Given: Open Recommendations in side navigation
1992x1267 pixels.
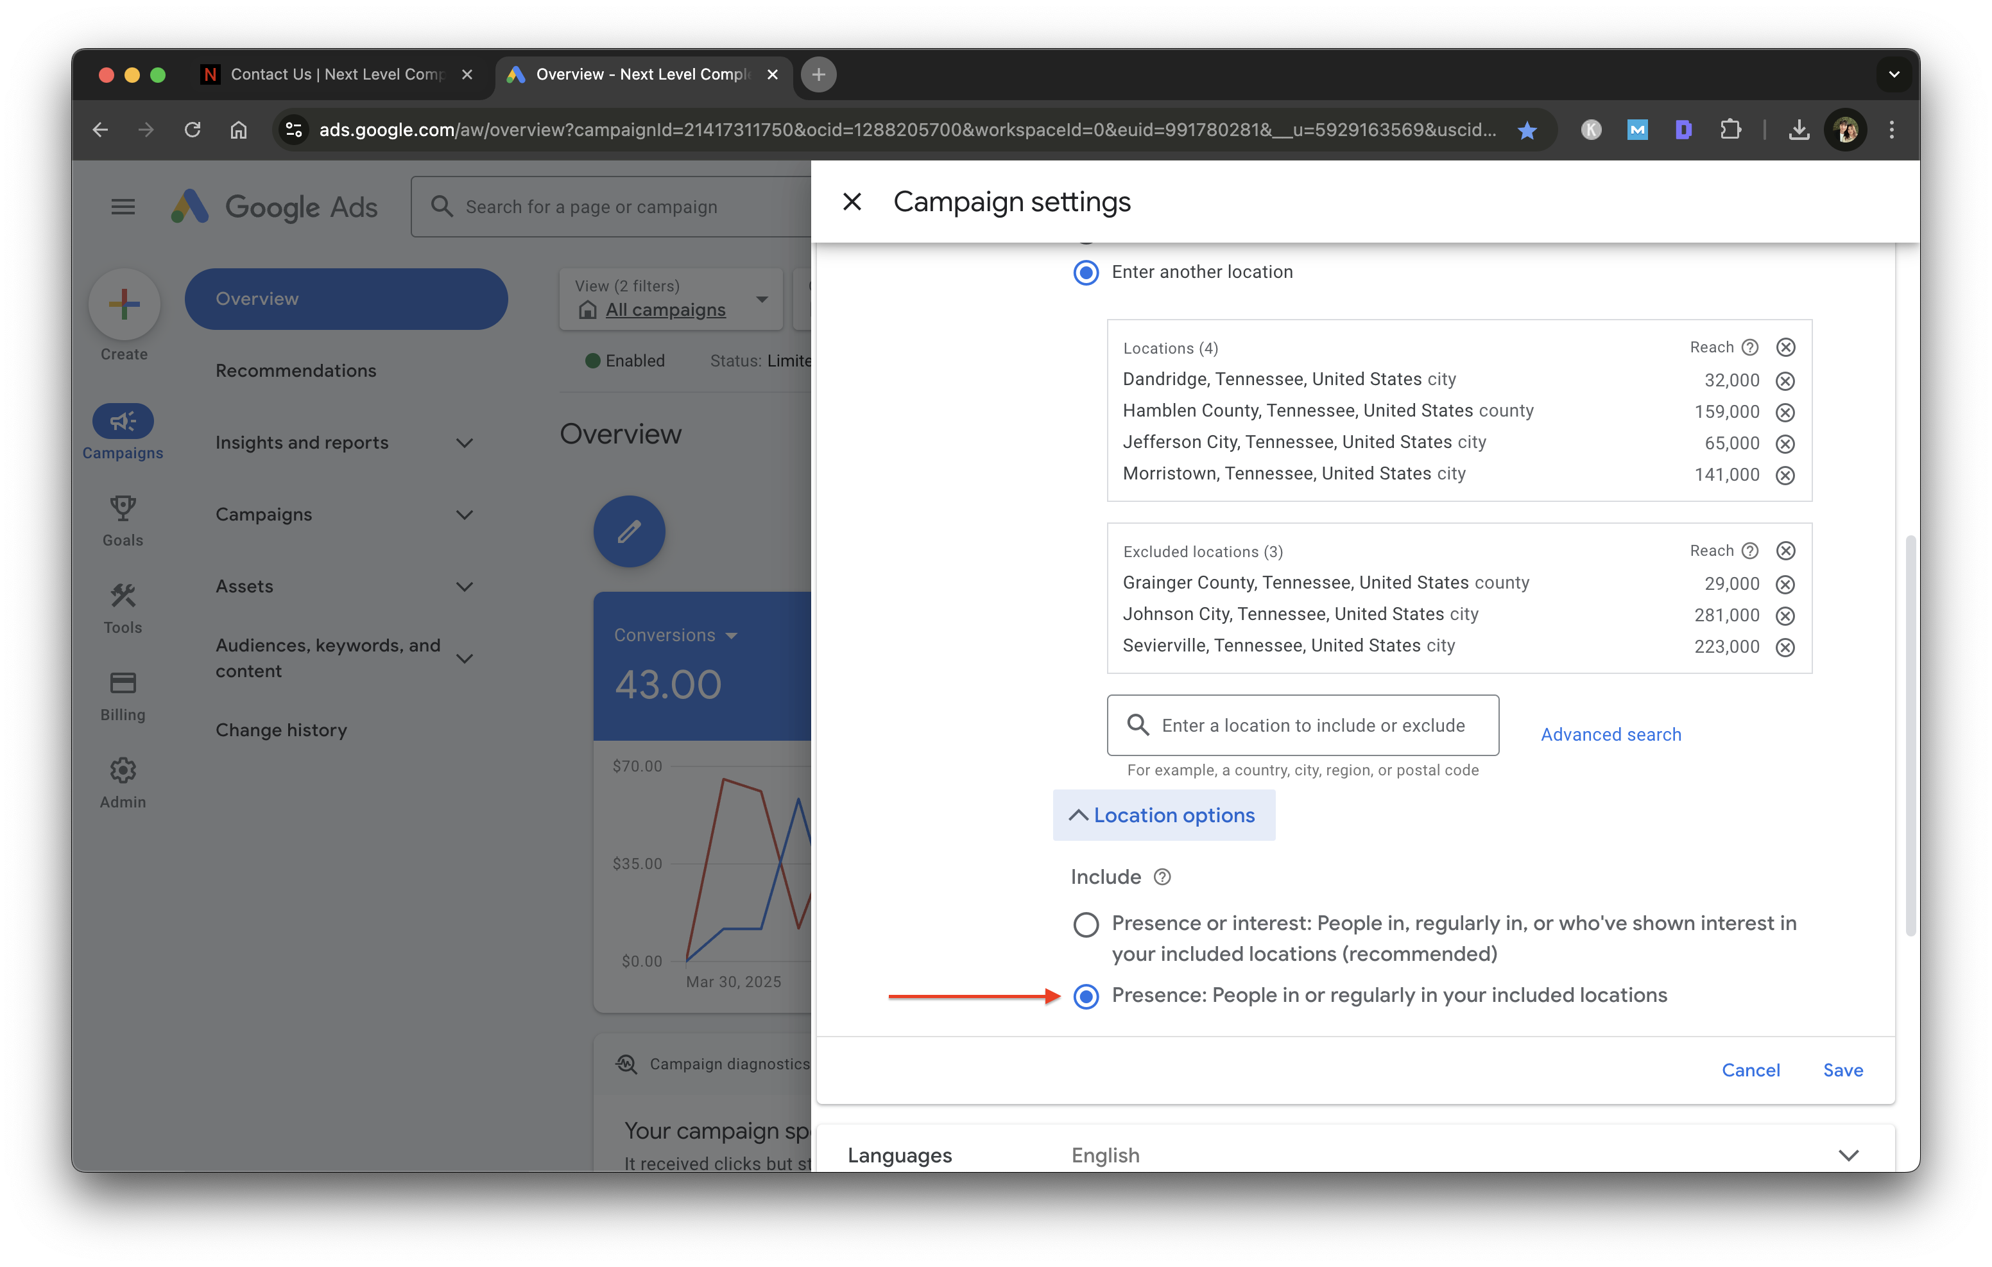Looking at the screenshot, I should pos(295,371).
